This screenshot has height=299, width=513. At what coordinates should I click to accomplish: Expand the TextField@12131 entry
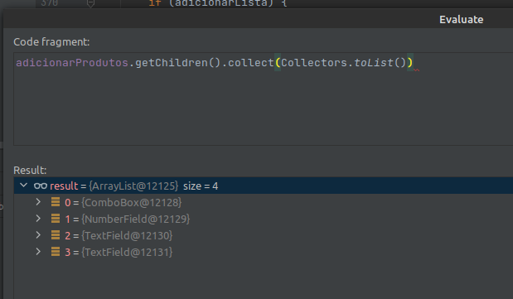(x=38, y=252)
